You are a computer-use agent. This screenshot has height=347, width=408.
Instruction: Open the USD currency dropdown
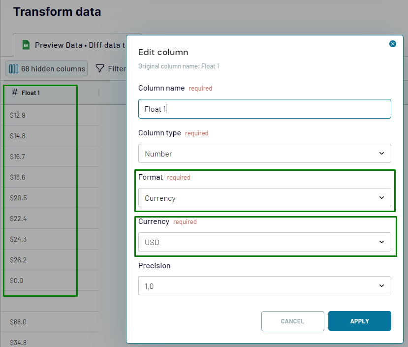coord(264,242)
